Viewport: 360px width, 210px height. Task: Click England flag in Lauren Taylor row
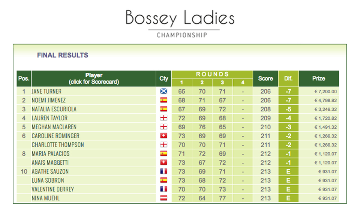[163, 118]
